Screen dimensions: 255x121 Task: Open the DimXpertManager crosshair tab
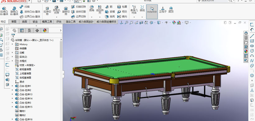coord(37,30)
